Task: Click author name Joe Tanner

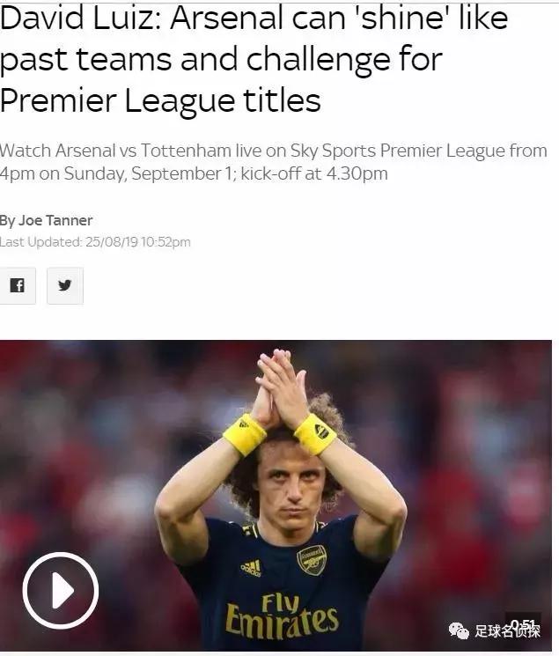Action: point(55,220)
